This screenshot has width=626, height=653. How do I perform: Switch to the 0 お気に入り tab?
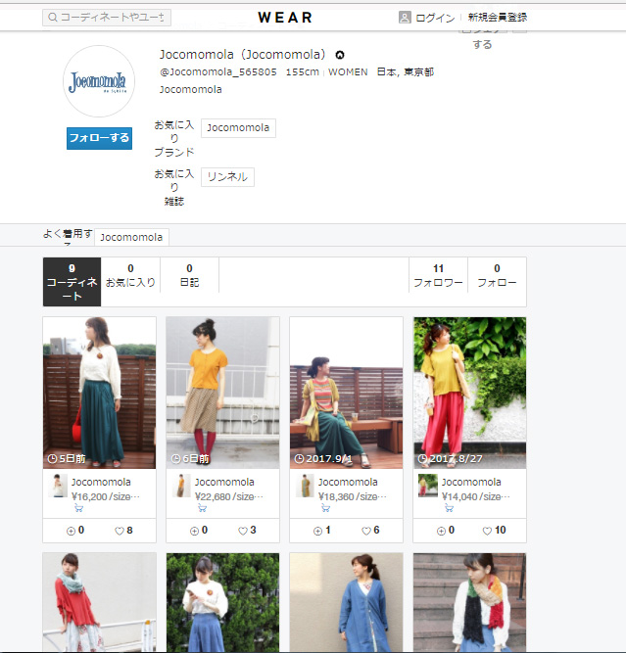point(130,276)
